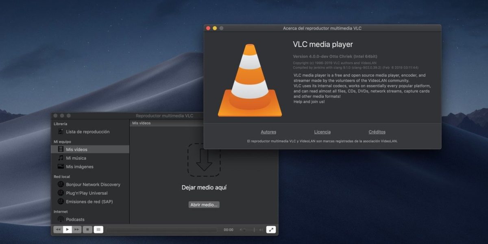
Task: Click the 00:00 elapsed time display
Action: (x=229, y=230)
